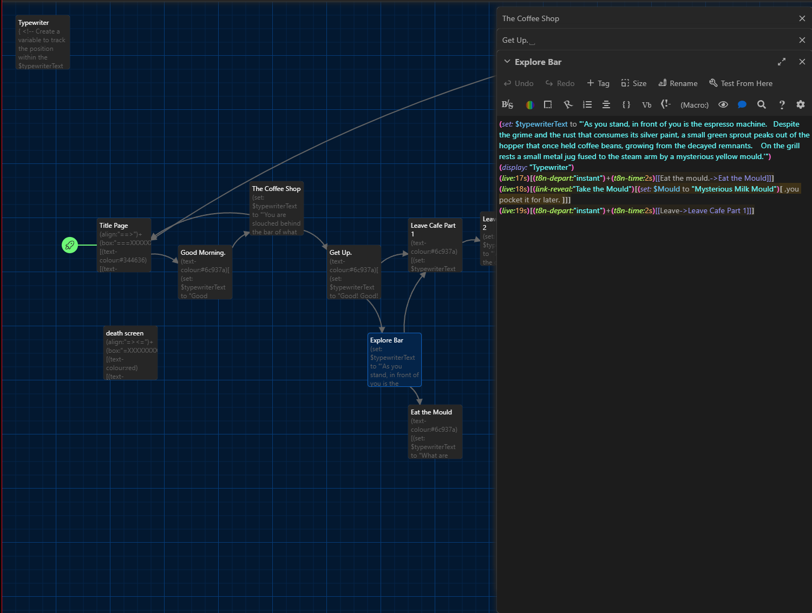
Task: Open find and replace with magnifier icon
Action: (x=762, y=105)
